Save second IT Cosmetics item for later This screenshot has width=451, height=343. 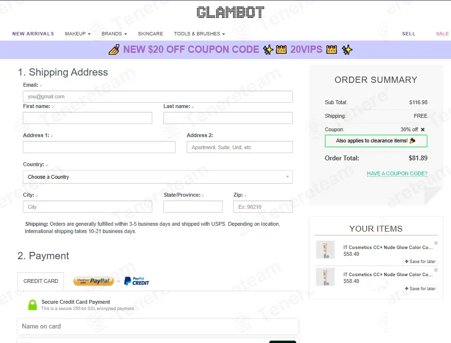(x=420, y=288)
